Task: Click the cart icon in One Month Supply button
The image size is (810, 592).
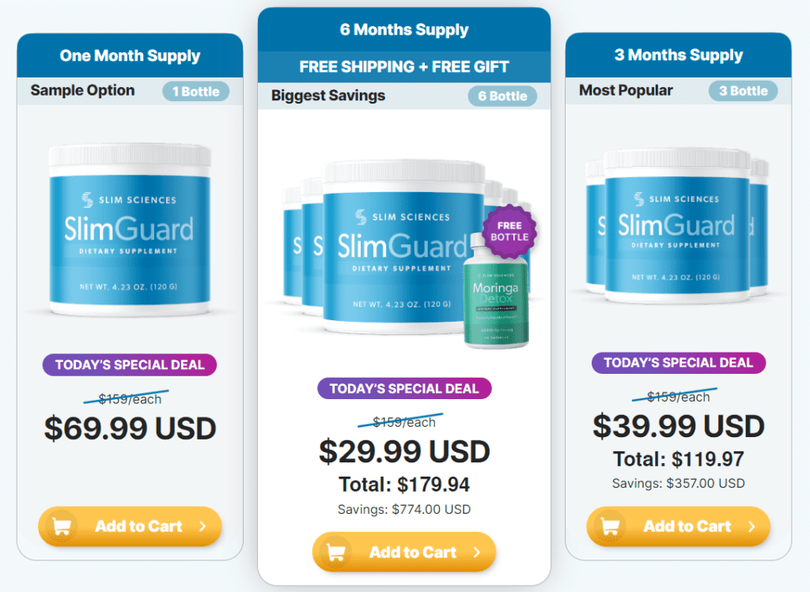Action: click(62, 526)
